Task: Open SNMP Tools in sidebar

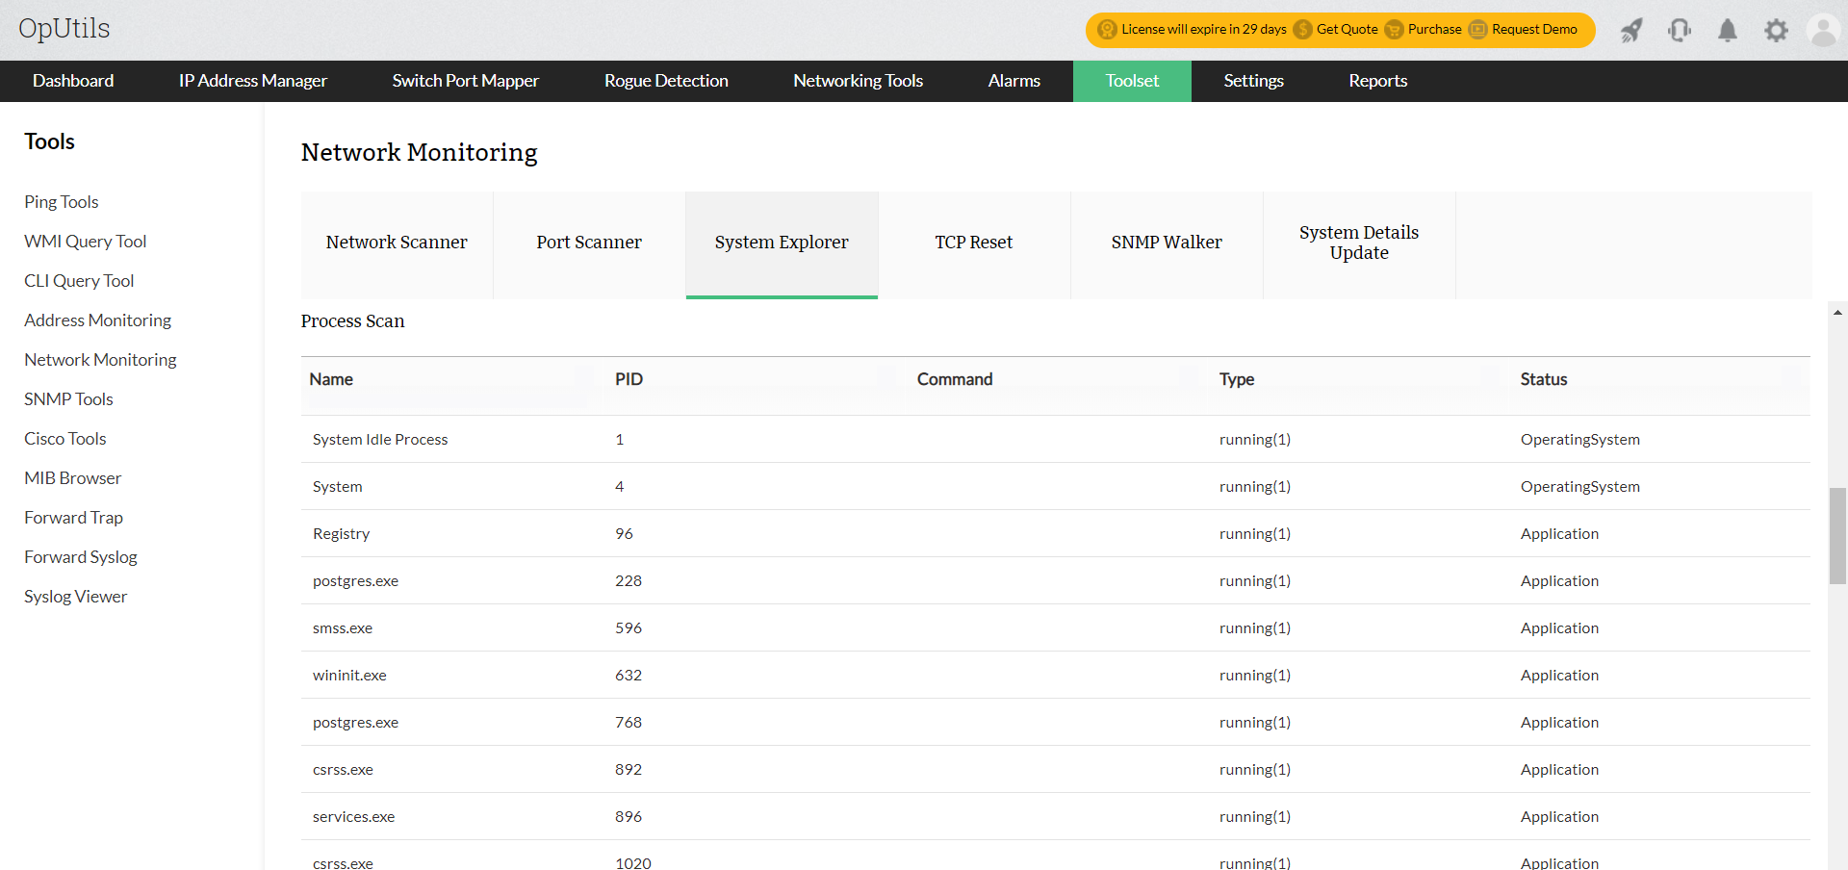Action: point(68,399)
